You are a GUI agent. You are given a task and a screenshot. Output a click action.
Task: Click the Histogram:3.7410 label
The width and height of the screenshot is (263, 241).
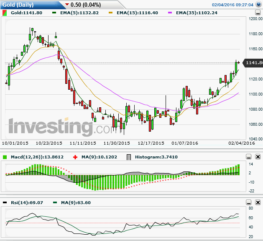(156, 157)
